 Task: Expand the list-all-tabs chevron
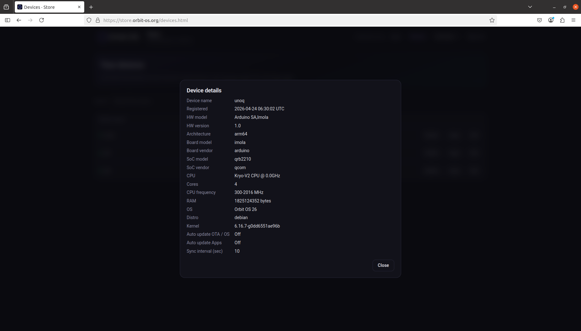(x=530, y=7)
